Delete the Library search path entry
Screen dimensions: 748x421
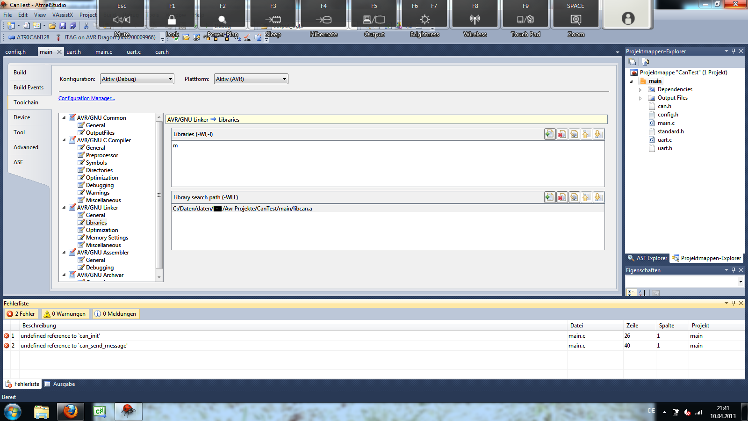click(562, 197)
